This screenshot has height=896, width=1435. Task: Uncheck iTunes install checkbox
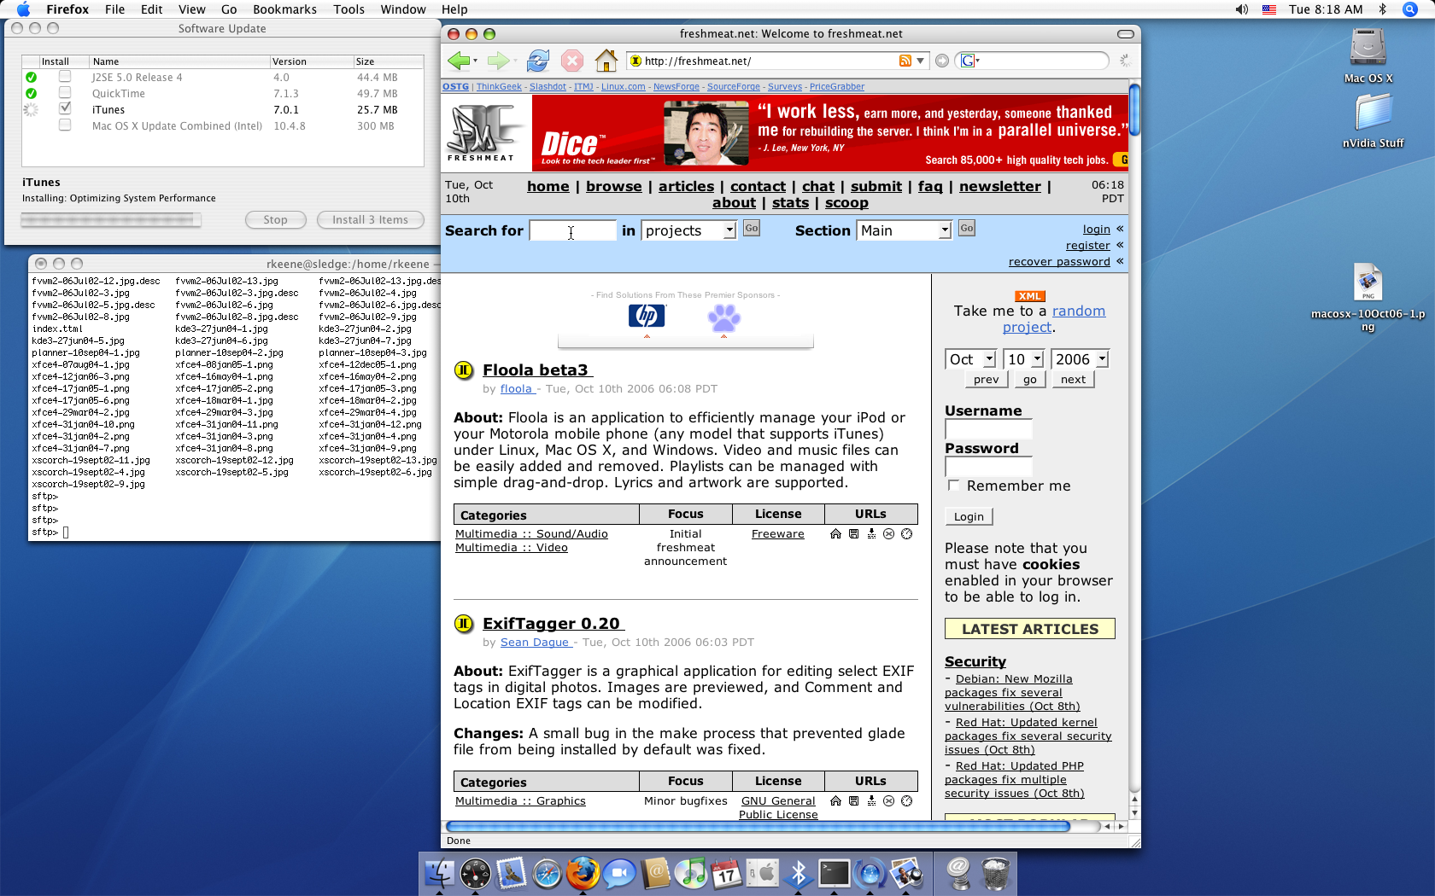(x=65, y=108)
